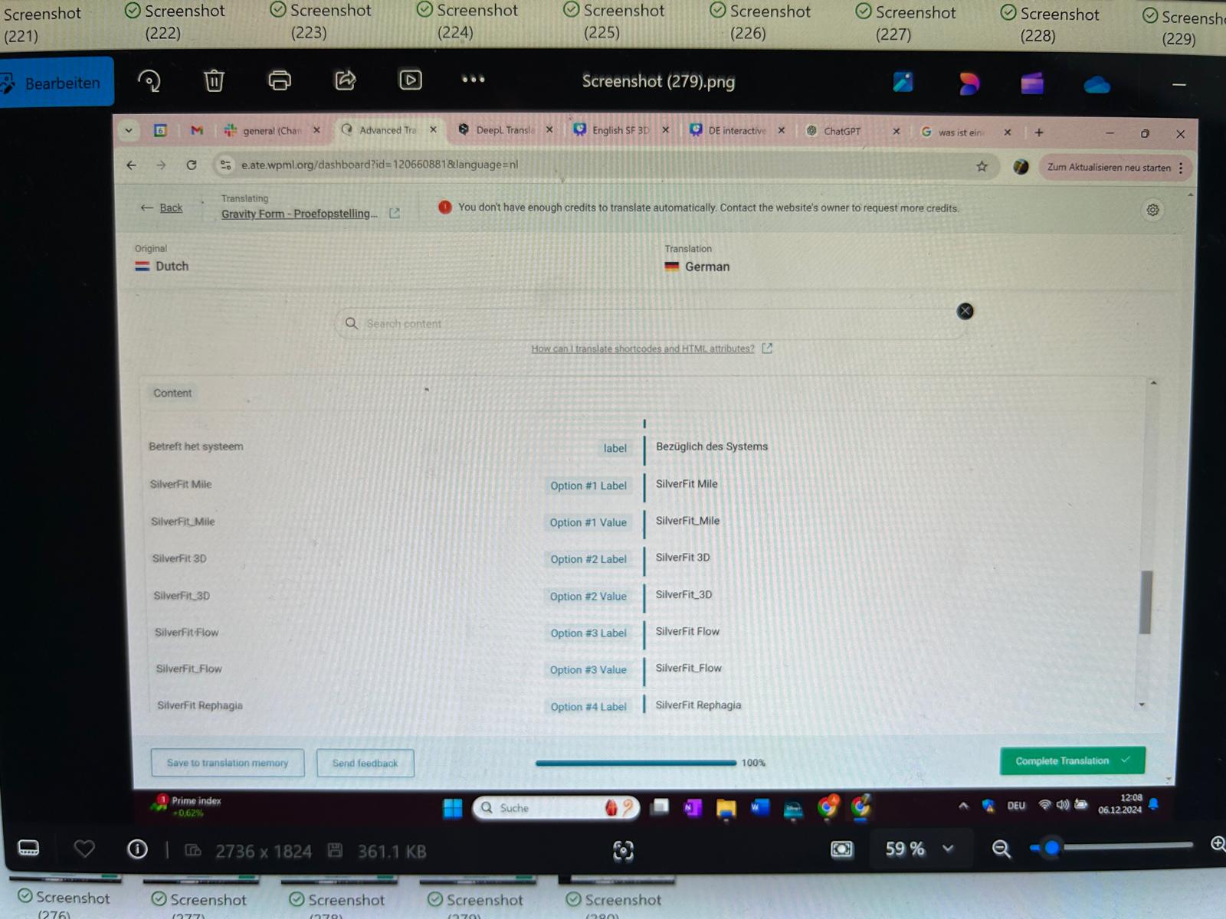Go back with browser back arrow
Viewport: 1226px width, 919px height.
tap(132, 165)
